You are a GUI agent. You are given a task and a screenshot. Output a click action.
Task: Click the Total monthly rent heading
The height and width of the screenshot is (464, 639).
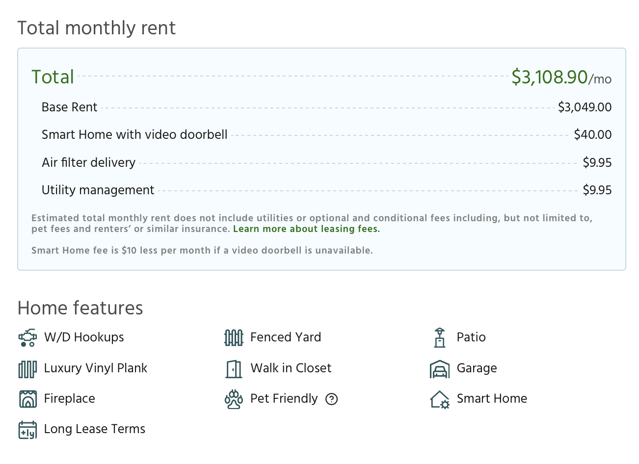click(x=97, y=28)
